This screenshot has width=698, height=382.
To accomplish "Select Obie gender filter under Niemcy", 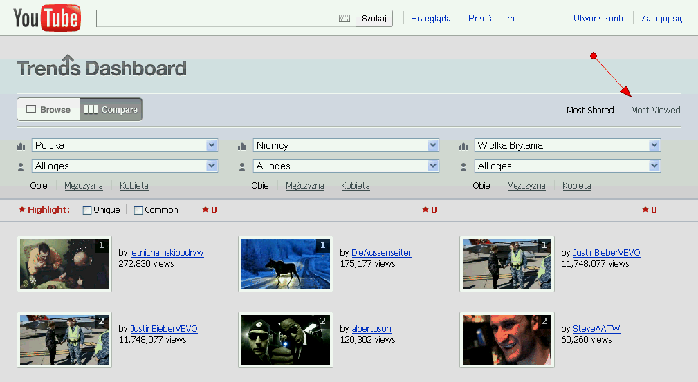I will 260,186.
